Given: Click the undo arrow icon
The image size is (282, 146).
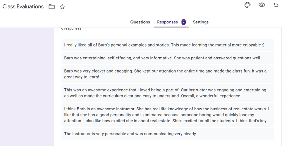Looking at the screenshot, I should 276,5.
